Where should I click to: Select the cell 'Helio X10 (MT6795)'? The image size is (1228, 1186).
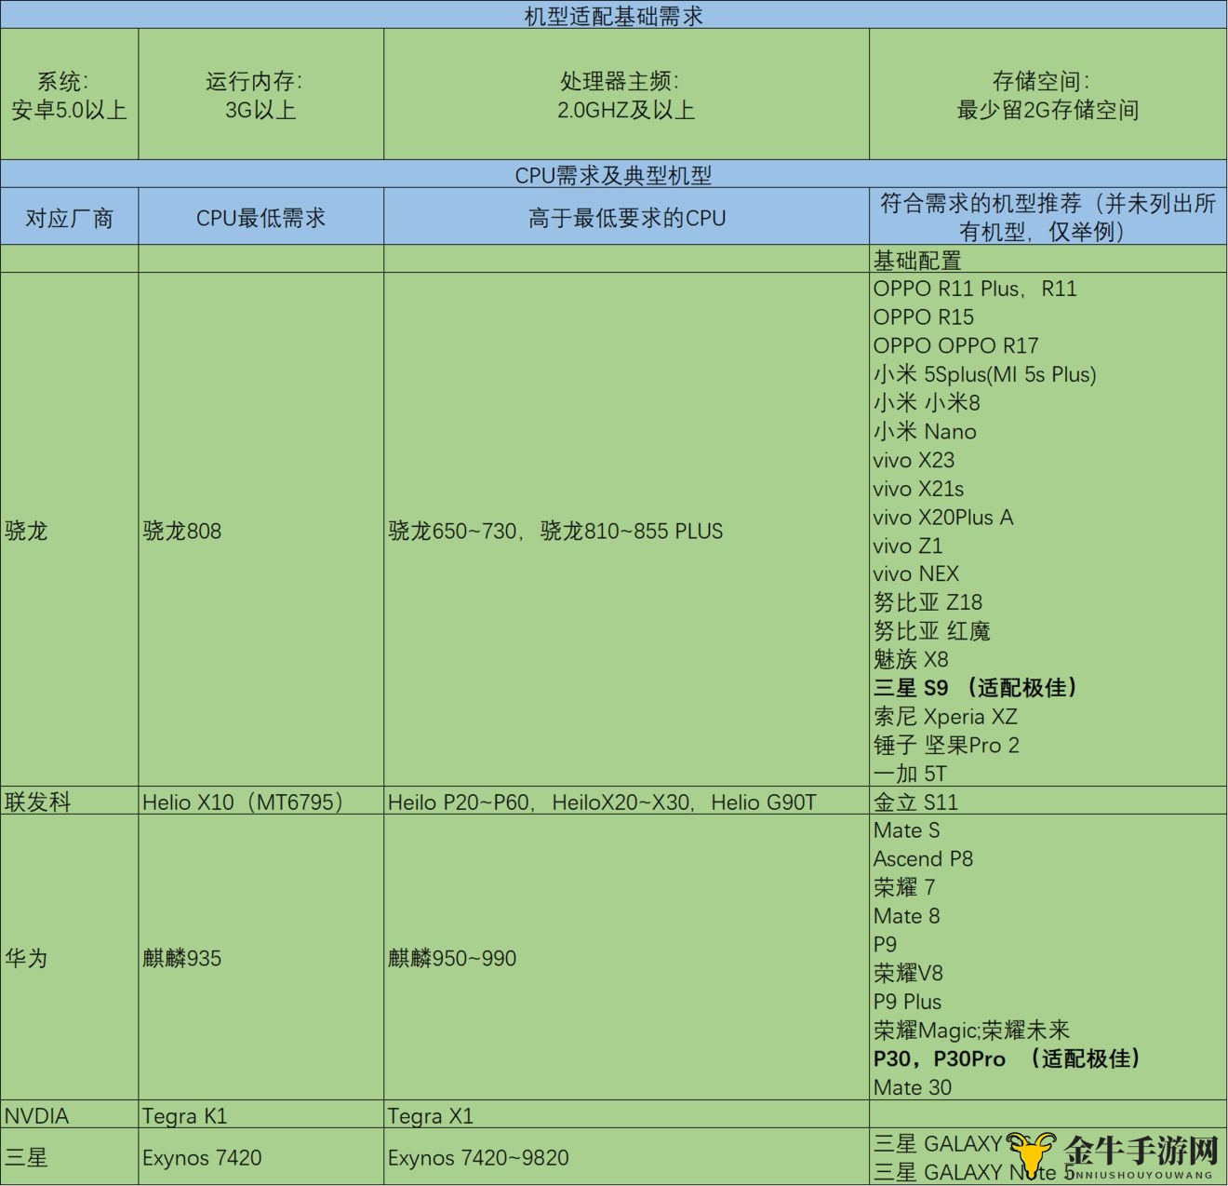261,801
